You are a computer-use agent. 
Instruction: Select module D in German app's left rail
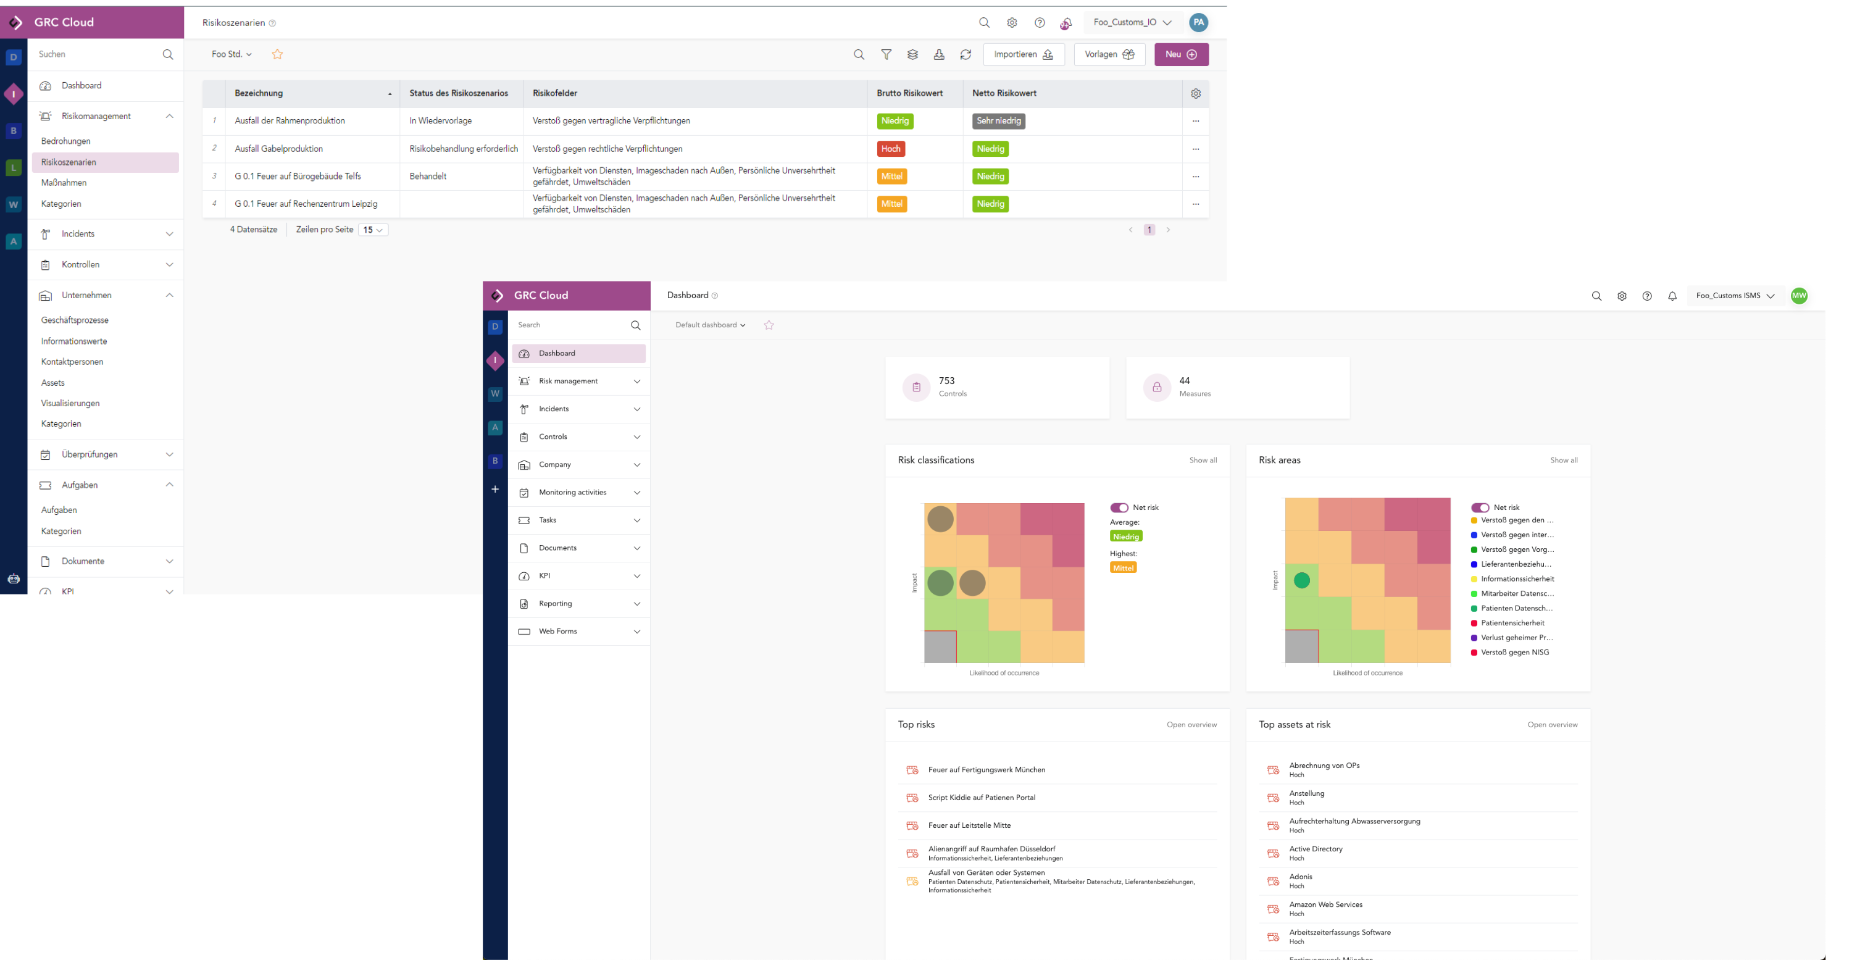pos(13,57)
